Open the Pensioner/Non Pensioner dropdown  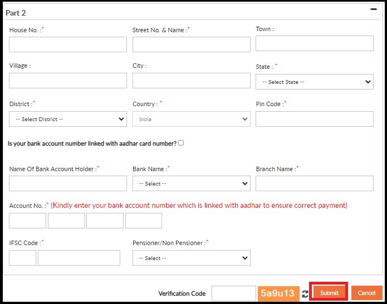coord(192,258)
